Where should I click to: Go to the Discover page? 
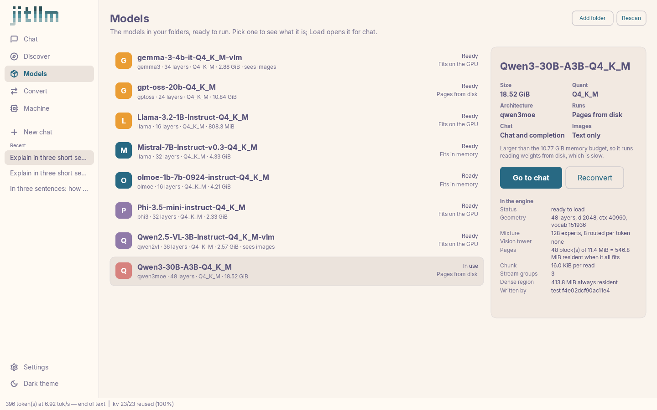click(49, 56)
